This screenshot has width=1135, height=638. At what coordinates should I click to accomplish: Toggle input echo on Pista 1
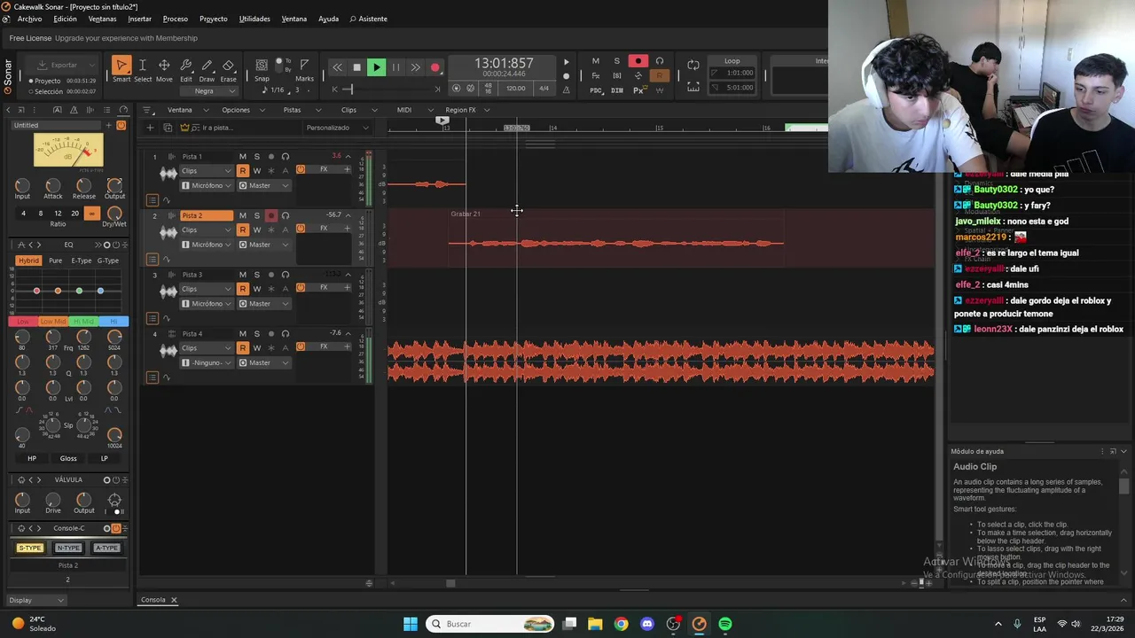(286, 157)
